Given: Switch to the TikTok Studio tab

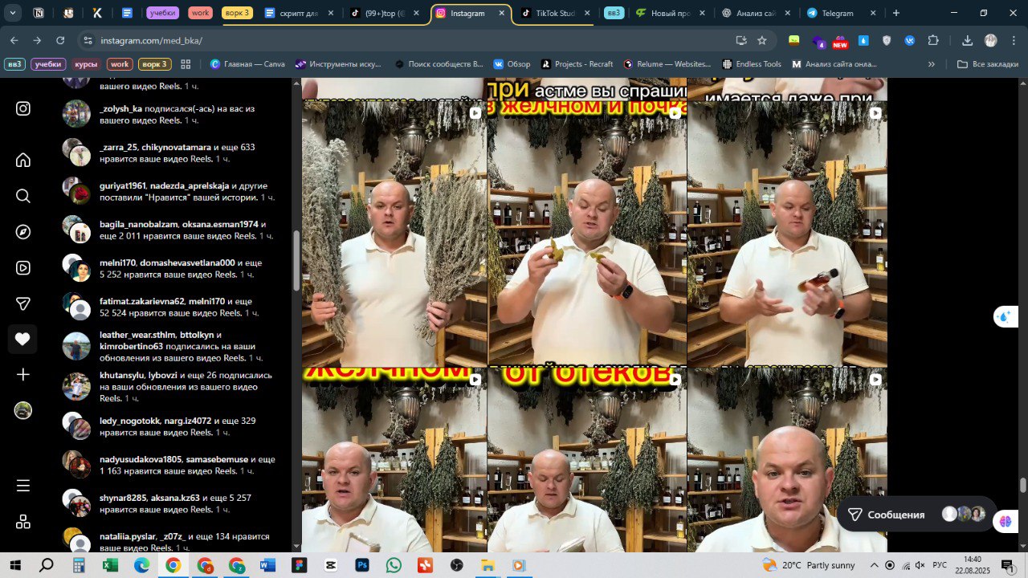Looking at the screenshot, I should tap(556, 13).
